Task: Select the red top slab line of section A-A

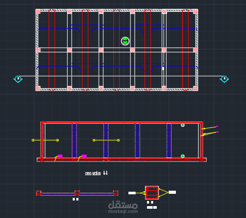Action: coord(122,123)
